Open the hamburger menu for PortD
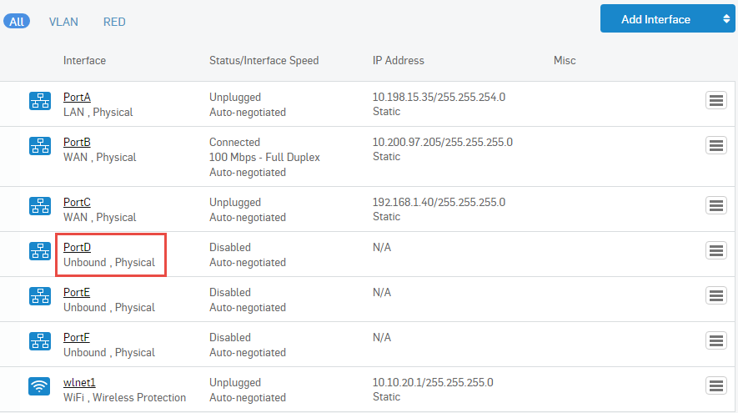Viewport: 738px width, 413px height. click(x=715, y=251)
